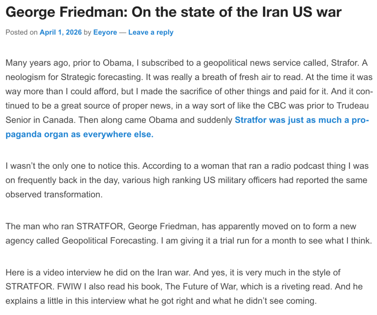Image resolution: width=377 pixels, height=315 pixels.
Task: Click the "Leave a reply" link
Action: point(151,32)
